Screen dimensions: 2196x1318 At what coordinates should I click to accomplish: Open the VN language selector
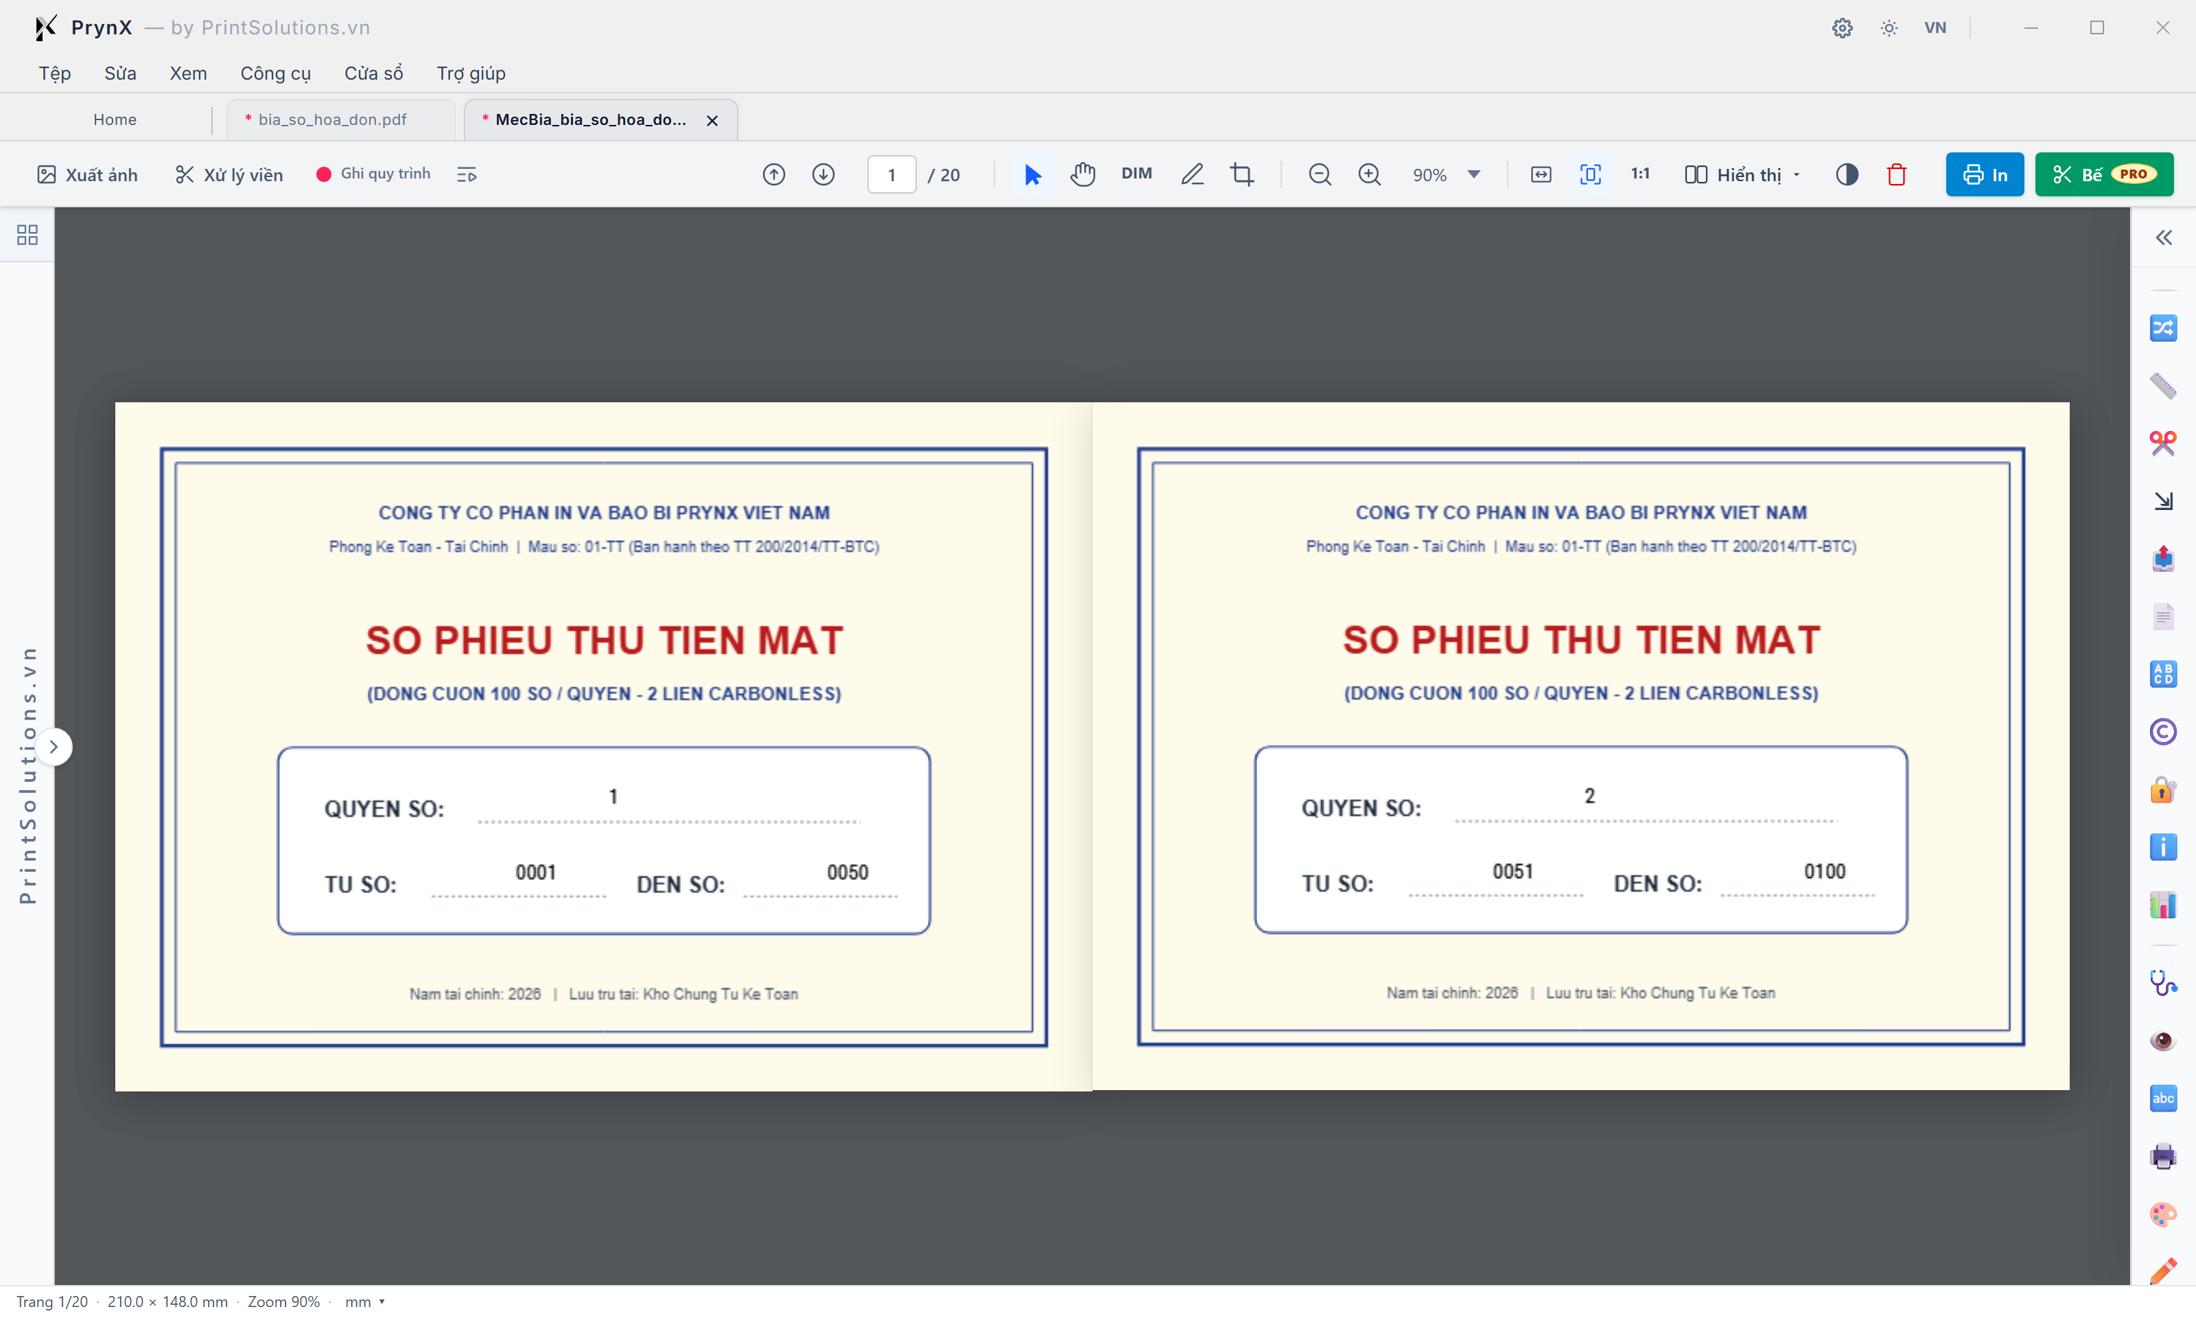coord(1935,27)
